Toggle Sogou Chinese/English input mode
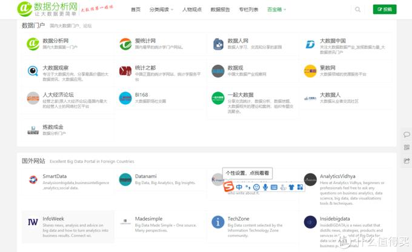 (x=240, y=187)
